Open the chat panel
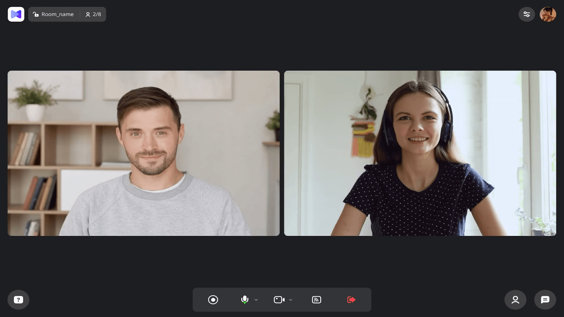This screenshot has height=317, width=564. (x=545, y=299)
